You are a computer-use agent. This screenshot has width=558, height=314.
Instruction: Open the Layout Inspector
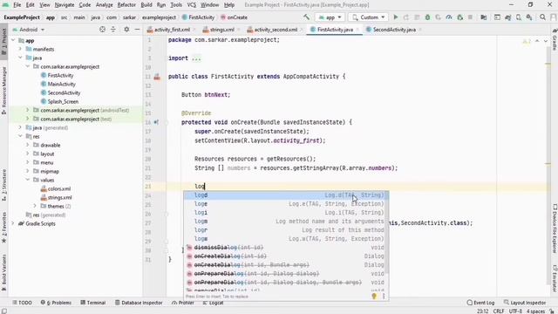(x=525, y=303)
